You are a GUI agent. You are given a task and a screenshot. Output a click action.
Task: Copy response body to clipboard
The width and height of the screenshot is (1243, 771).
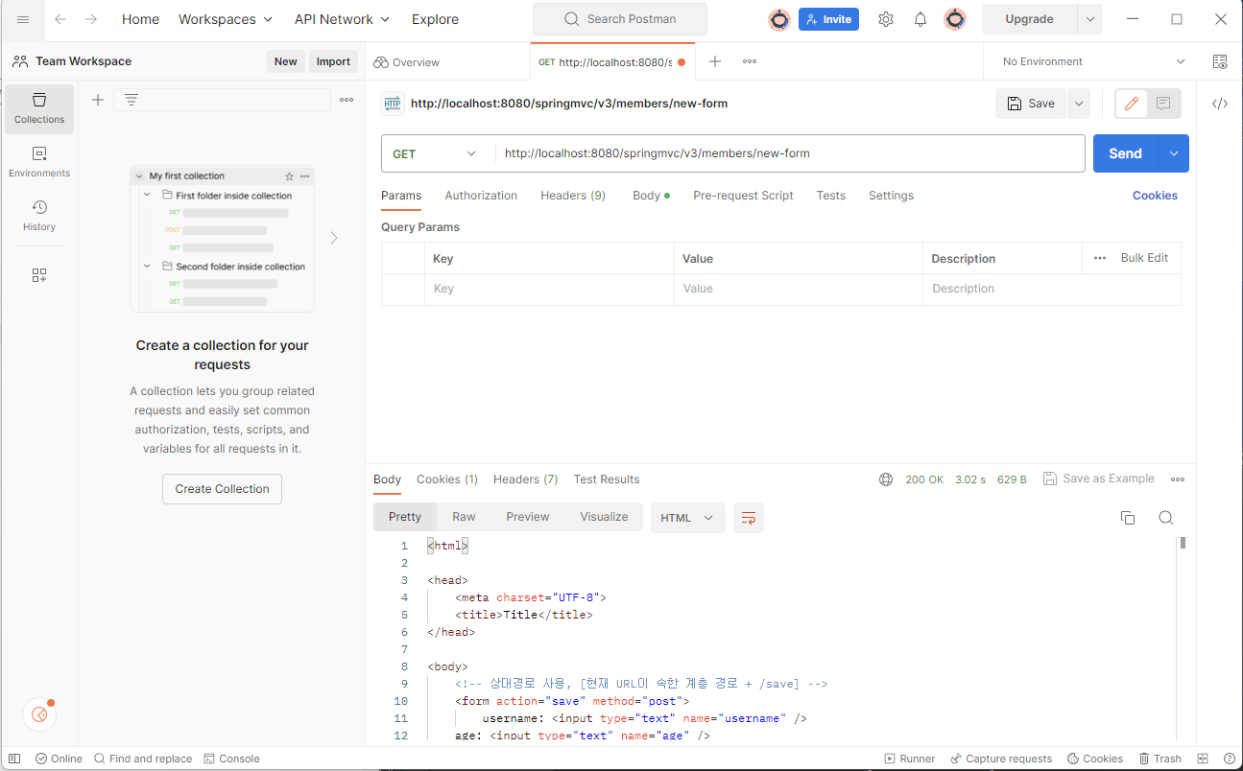pyautogui.click(x=1128, y=518)
